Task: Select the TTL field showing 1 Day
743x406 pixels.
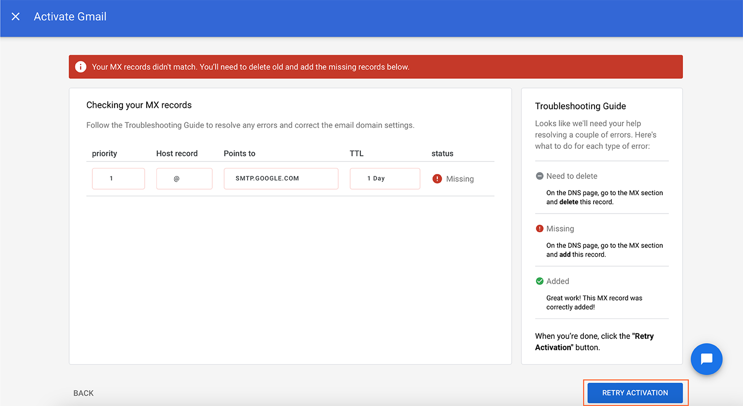Action: (x=385, y=178)
